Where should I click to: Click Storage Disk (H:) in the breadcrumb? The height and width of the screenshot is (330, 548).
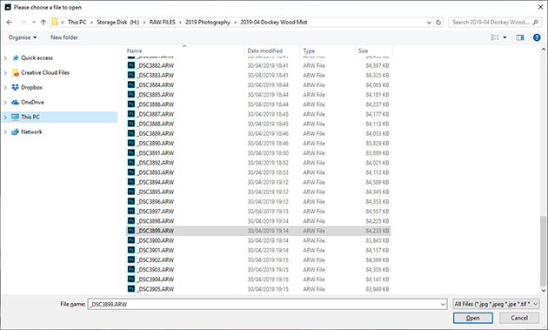point(117,22)
